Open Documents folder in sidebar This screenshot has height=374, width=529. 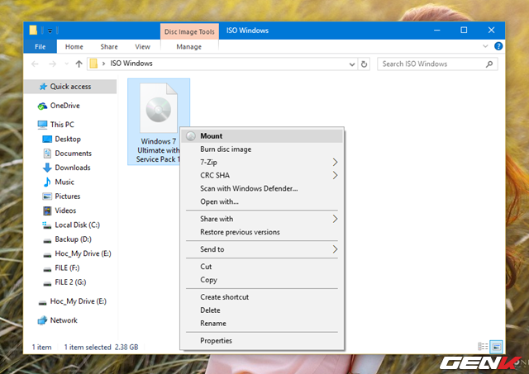coord(74,154)
